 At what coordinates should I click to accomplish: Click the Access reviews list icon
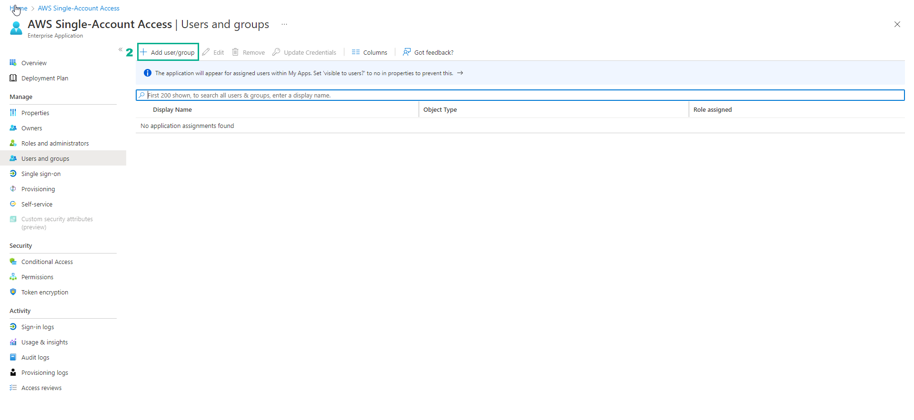13,388
